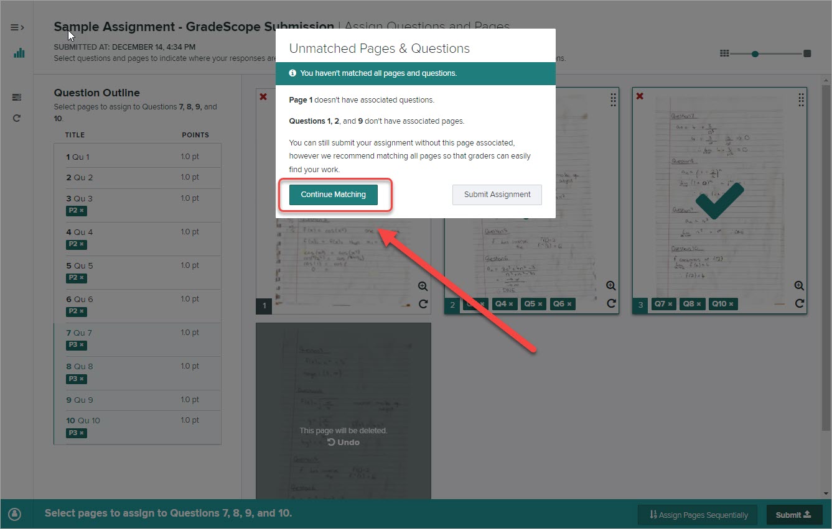Click the 'Question Outline' heading
The height and width of the screenshot is (529, 832).
(96, 93)
